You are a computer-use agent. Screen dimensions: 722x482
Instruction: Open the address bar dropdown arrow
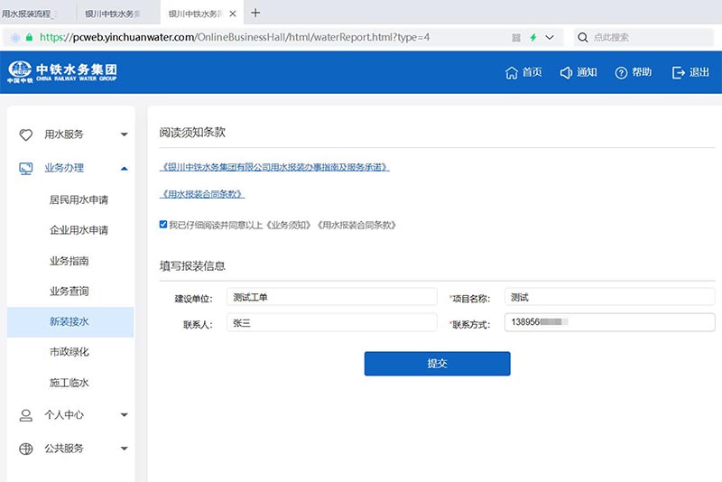tap(551, 37)
